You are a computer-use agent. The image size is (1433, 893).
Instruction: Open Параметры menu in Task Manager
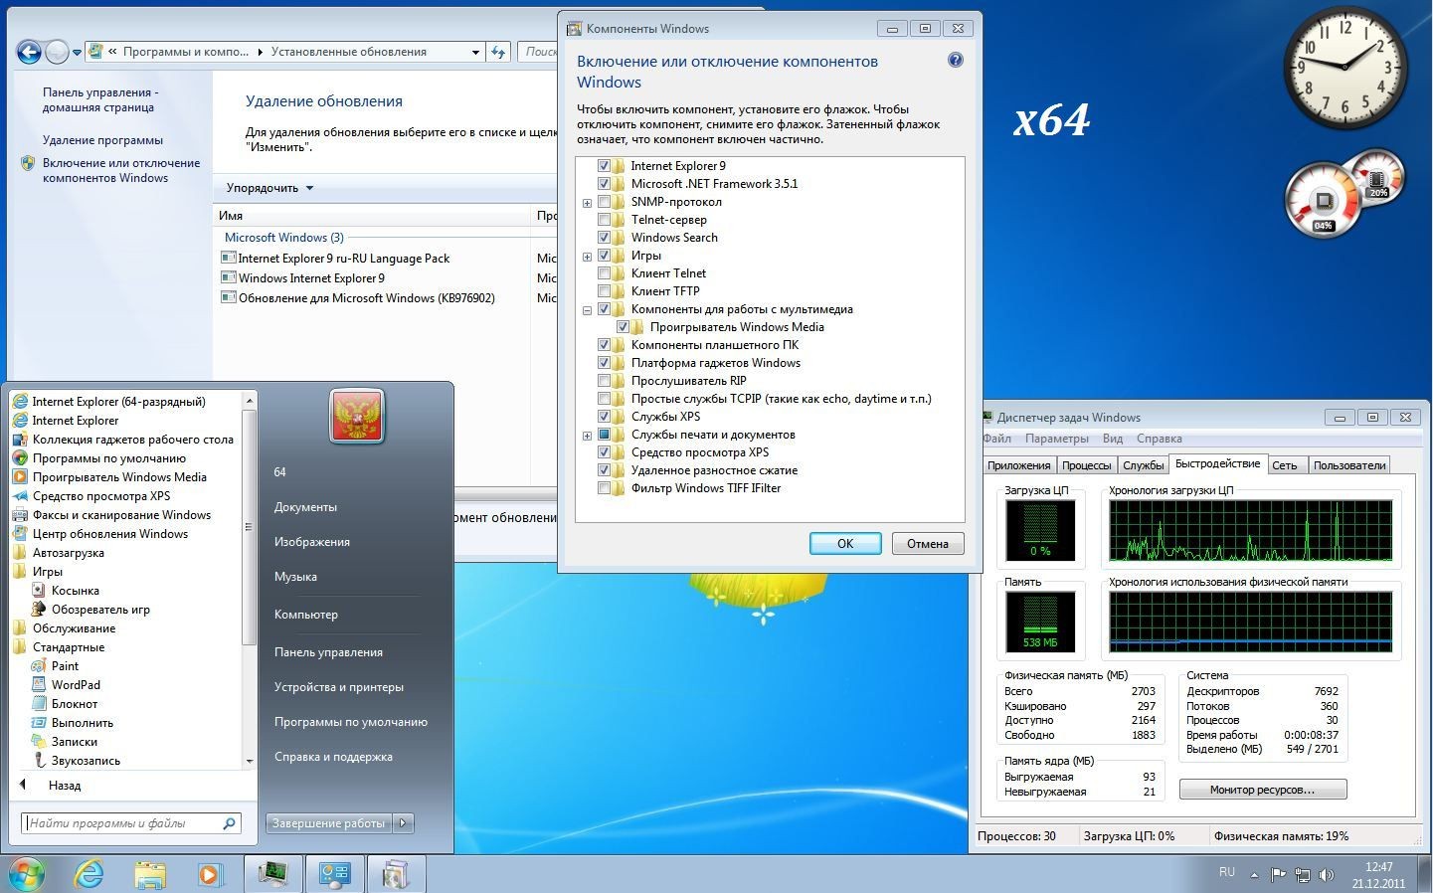click(x=1056, y=439)
